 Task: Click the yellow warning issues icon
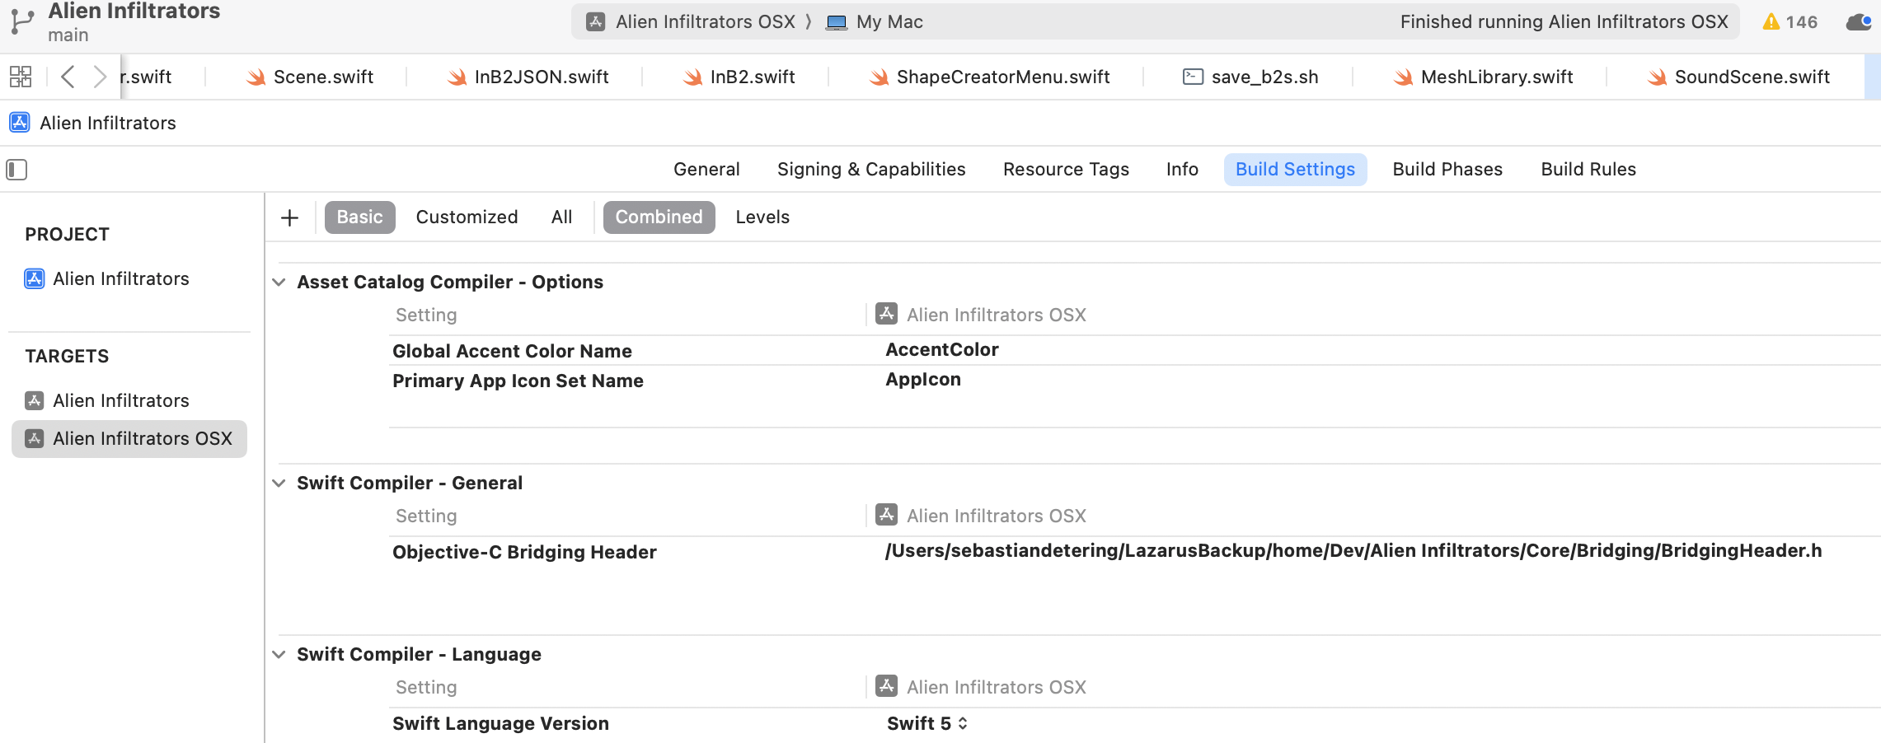click(1771, 22)
